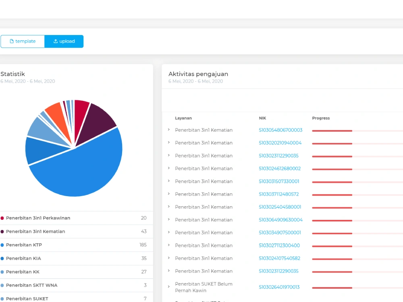Click the Progress column header
This screenshot has height=302, width=403.
pos(321,118)
